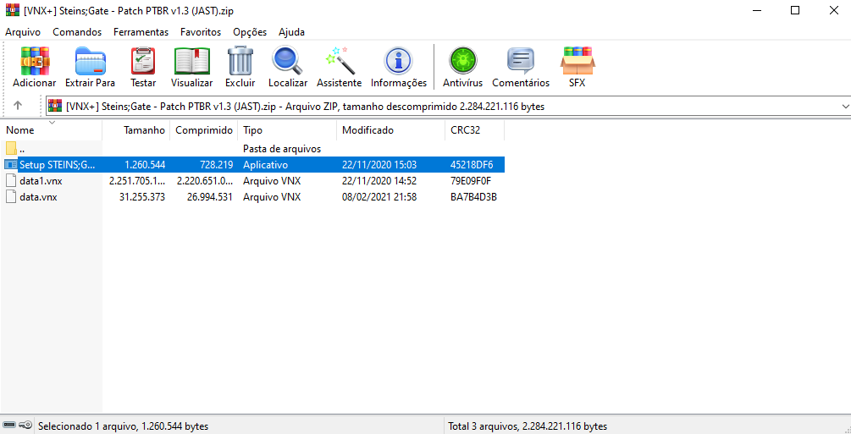The height and width of the screenshot is (434, 851).
Task: Open Visualizar book icon
Action: click(192, 61)
